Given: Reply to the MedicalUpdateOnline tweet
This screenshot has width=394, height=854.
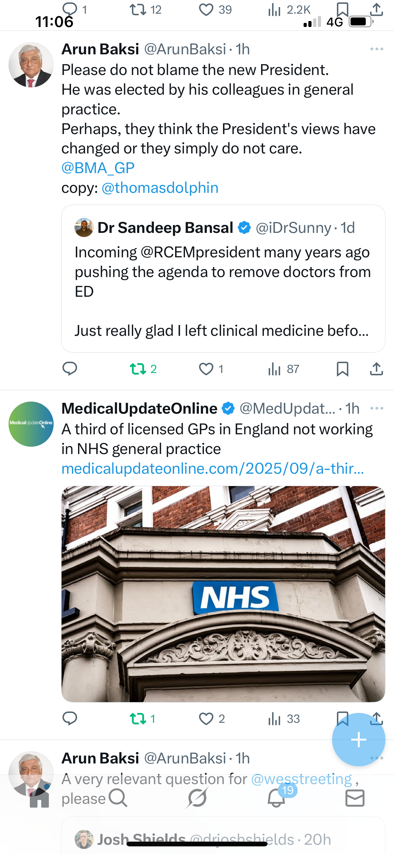Looking at the screenshot, I should [69, 718].
